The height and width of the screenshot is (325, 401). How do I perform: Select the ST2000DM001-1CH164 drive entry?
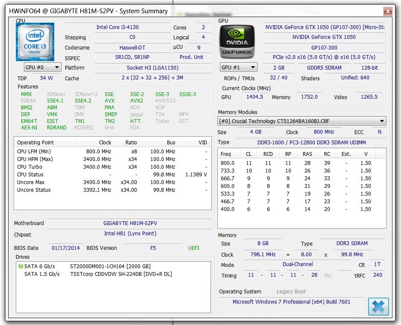(113, 266)
